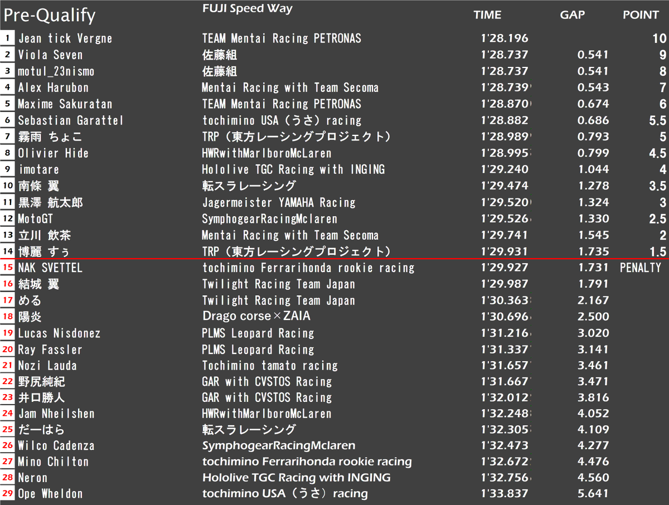The image size is (669, 505).
Task: Click team PLMS Leopard Racing in Lucas Nisdonez row
Action: tap(258, 333)
